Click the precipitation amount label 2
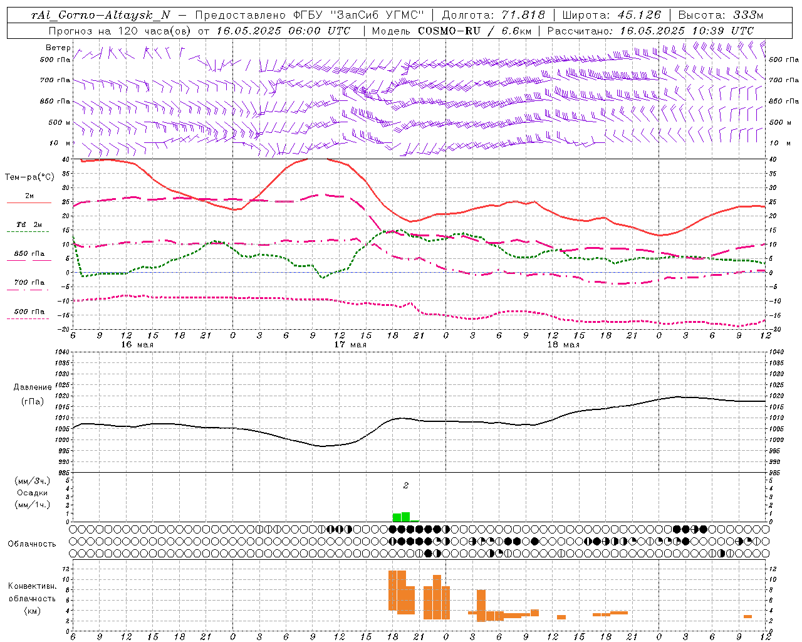802x642 pixels. pyautogui.click(x=406, y=486)
